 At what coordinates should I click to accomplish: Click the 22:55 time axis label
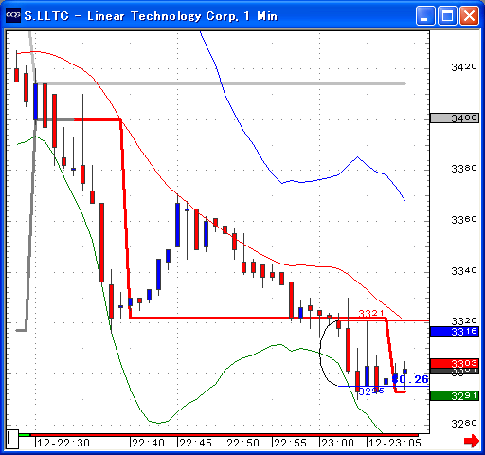[x=290, y=443]
